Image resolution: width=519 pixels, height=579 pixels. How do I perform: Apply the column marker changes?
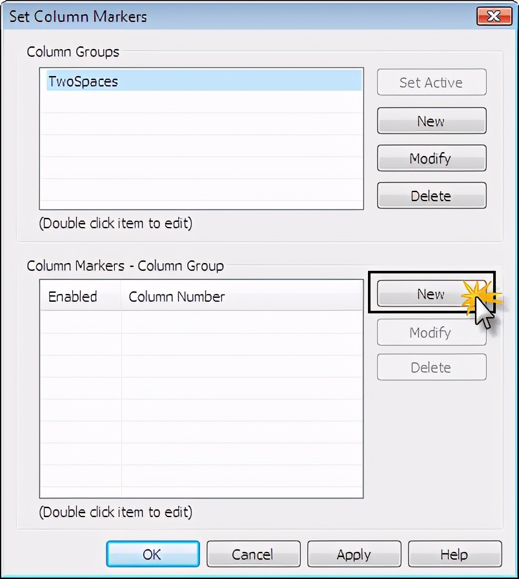click(354, 554)
